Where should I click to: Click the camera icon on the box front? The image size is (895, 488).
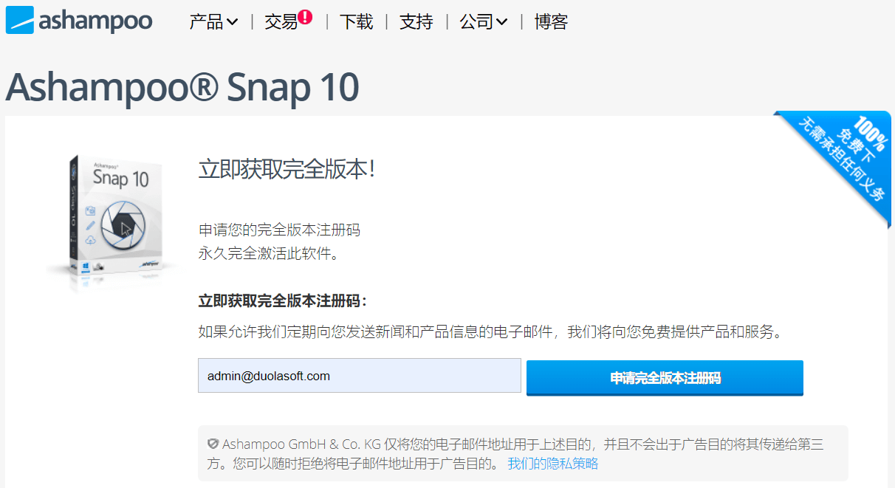(90, 211)
